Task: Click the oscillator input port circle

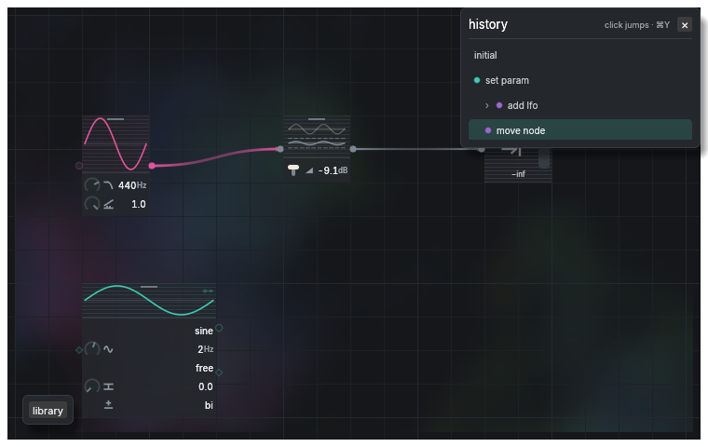Action: click(79, 166)
